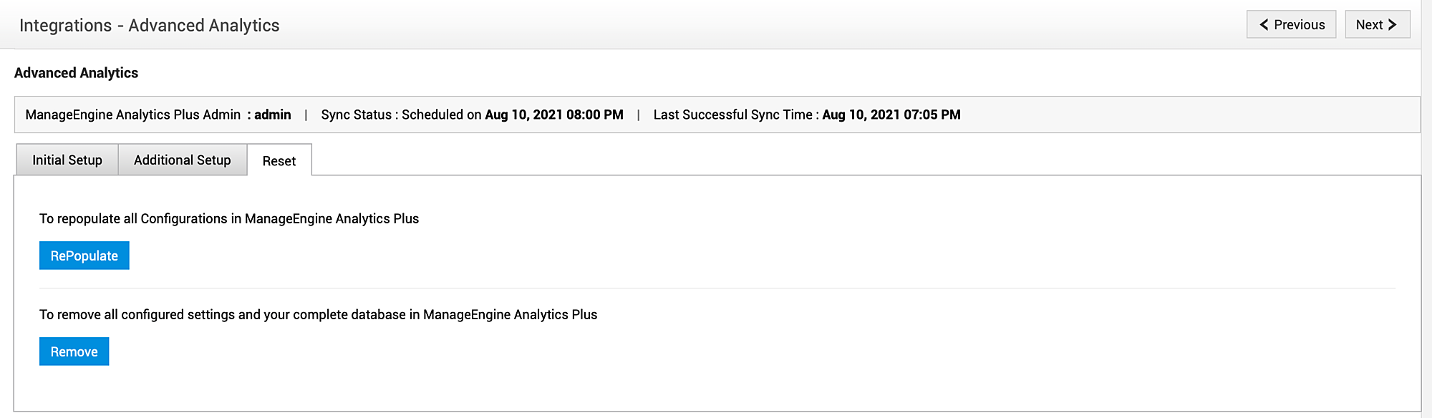Click the right chevron icon on Next
This screenshot has width=1432, height=418.
pos(1393,25)
